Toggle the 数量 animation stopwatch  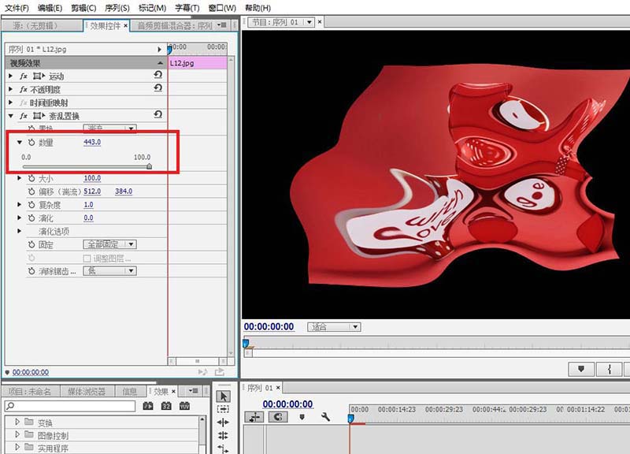[31, 143]
